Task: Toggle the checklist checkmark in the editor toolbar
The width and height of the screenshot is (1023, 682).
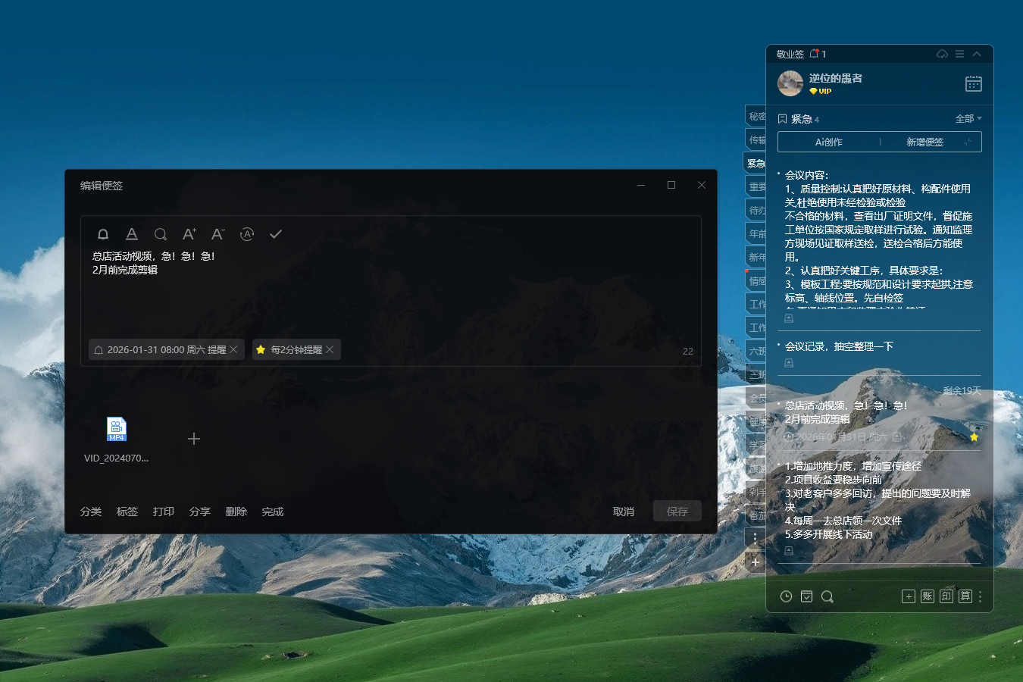Action: (x=276, y=234)
